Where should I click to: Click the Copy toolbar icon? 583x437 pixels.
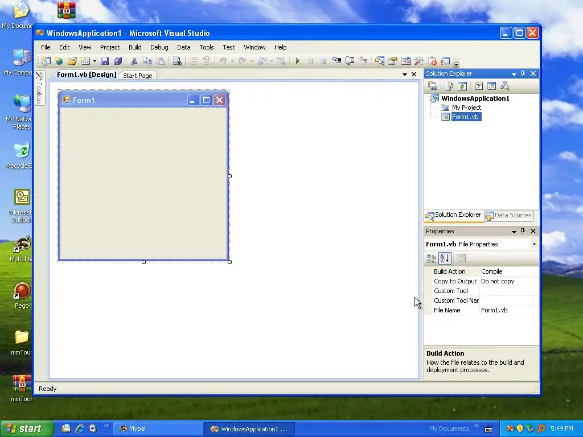pyautogui.click(x=147, y=61)
